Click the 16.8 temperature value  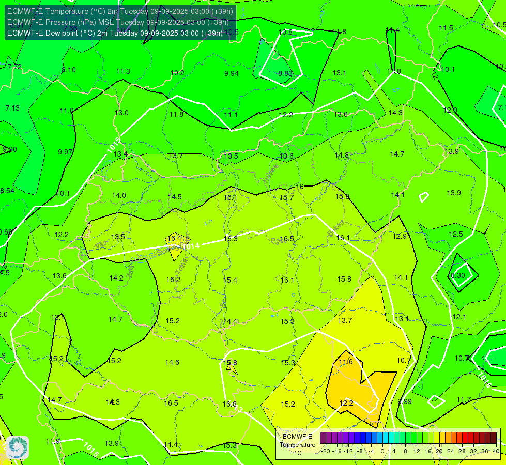pos(229,404)
